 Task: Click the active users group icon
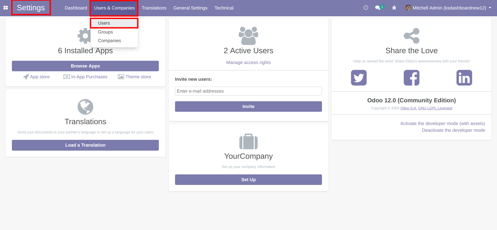(x=248, y=36)
